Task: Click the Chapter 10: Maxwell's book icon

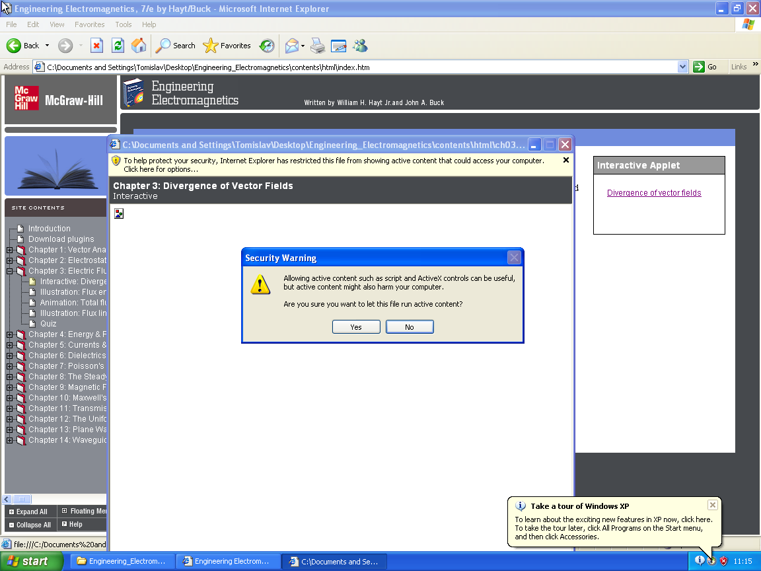Action: click(x=21, y=398)
